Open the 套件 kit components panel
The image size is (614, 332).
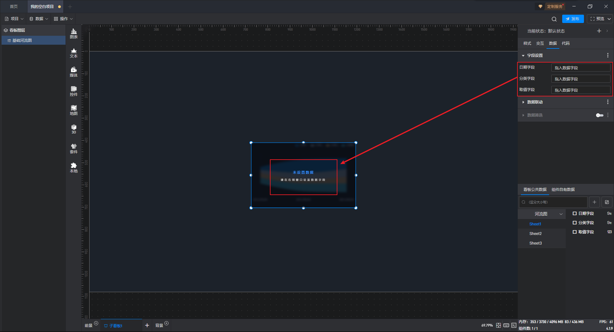coord(74,148)
